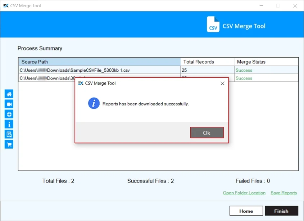Image resolution: width=304 pixels, height=221 pixels.
Task: Click the CSV Merge Tool logo badge
Action: [x=213, y=24]
